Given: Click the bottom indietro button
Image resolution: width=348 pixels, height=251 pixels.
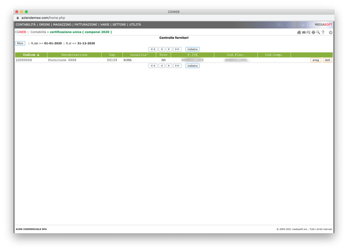Looking at the screenshot, I should tap(192, 66).
